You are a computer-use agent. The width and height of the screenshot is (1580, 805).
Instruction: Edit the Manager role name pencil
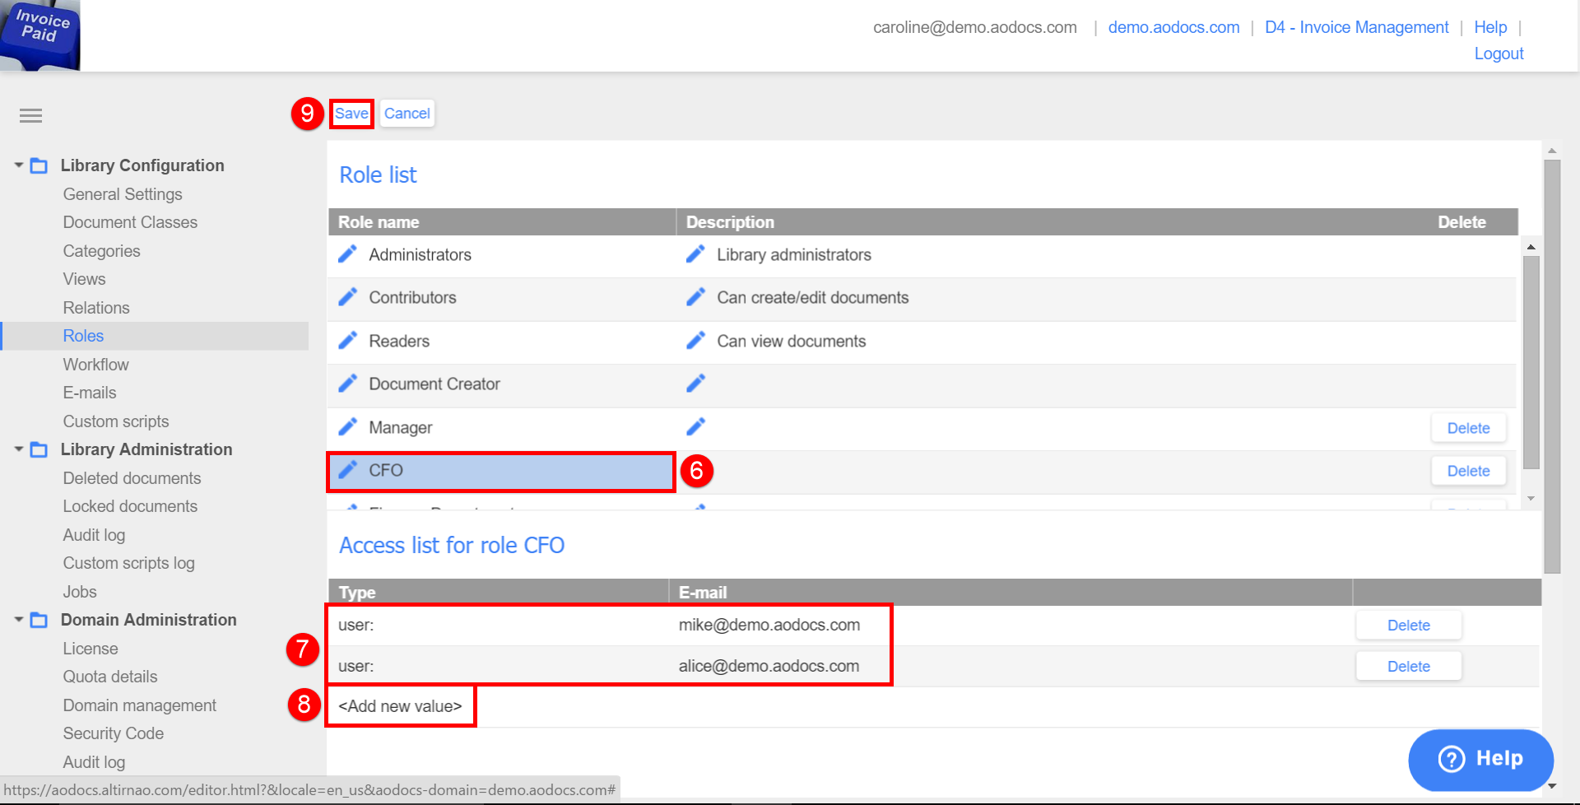(x=348, y=426)
